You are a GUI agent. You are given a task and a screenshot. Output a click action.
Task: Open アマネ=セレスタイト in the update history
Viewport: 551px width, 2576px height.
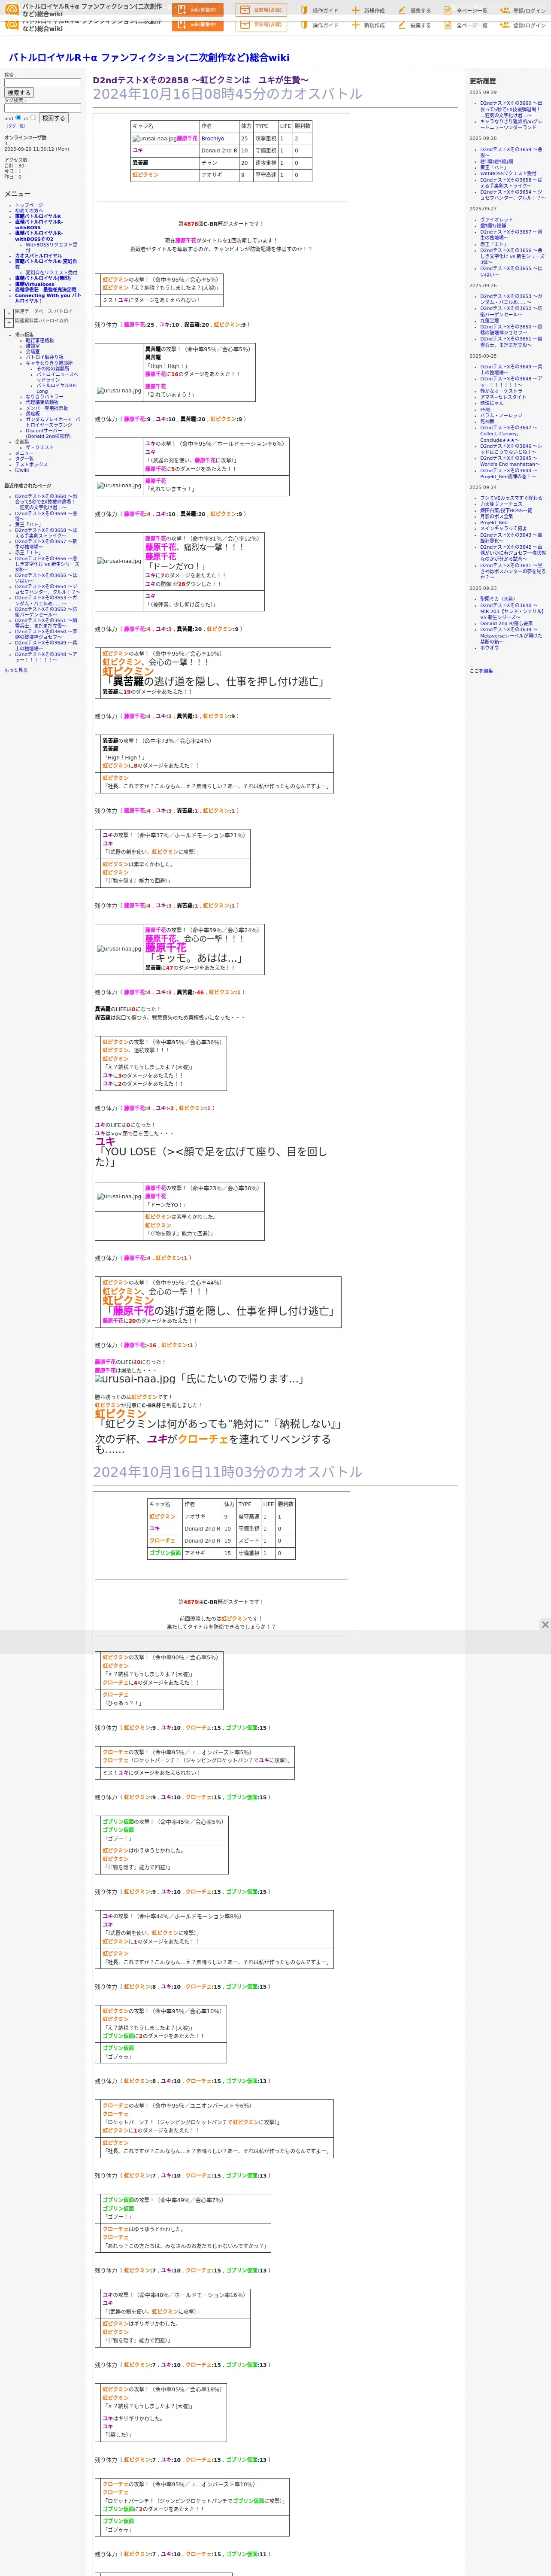[503, 397]
